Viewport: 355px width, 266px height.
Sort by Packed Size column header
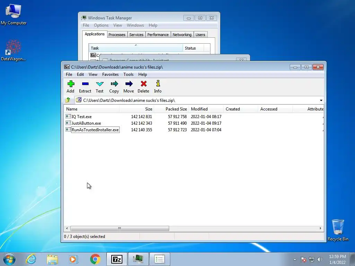[x=171, y=109]
